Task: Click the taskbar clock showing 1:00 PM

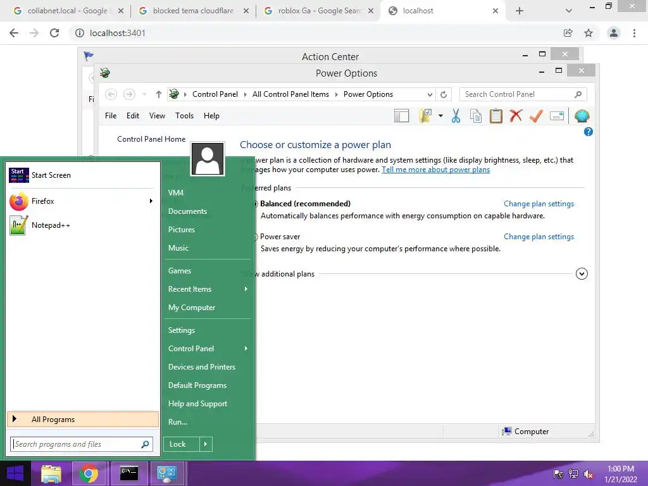Action: (x=621, y=474)
